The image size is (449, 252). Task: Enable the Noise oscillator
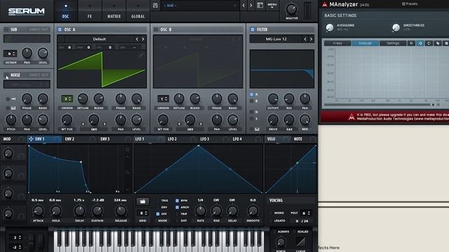6,75
